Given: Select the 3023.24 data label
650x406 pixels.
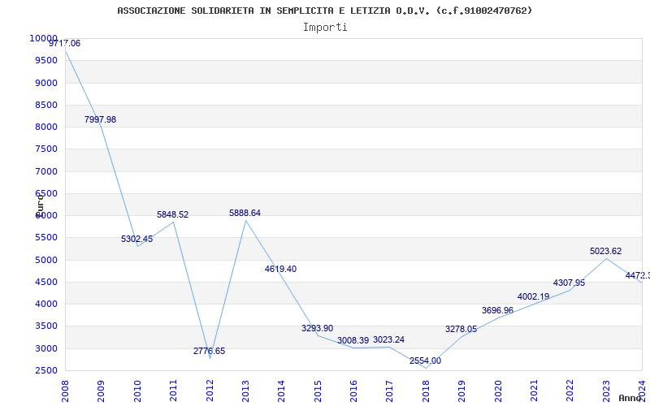Looking at the screenshot, I should [x=389, y=339].
